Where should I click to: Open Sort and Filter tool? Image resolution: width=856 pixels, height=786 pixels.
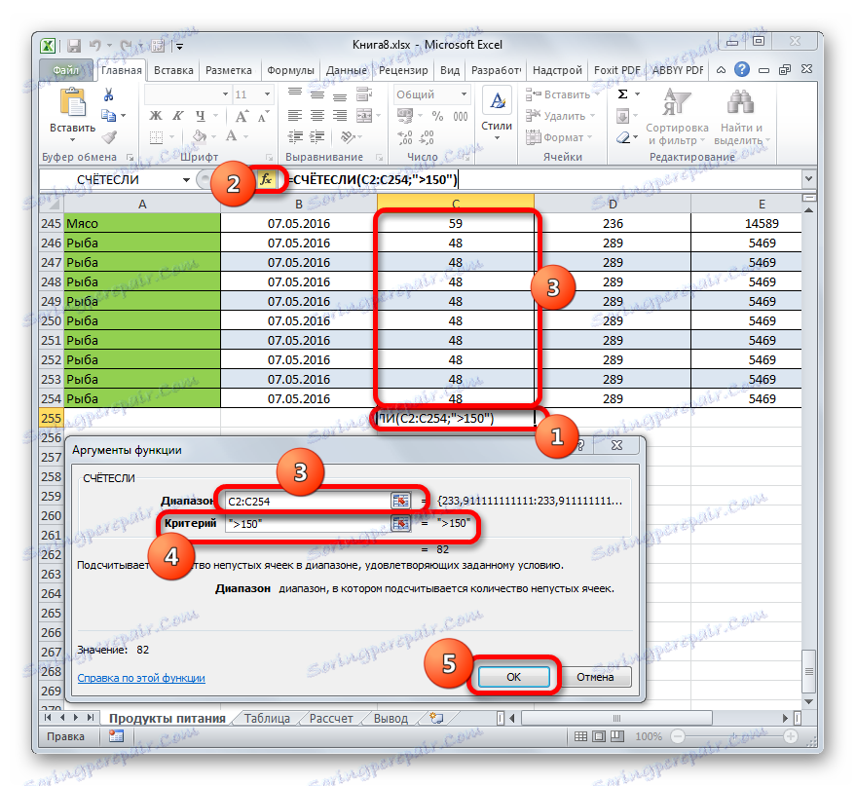pyautogui.click(x=677, y=117)
